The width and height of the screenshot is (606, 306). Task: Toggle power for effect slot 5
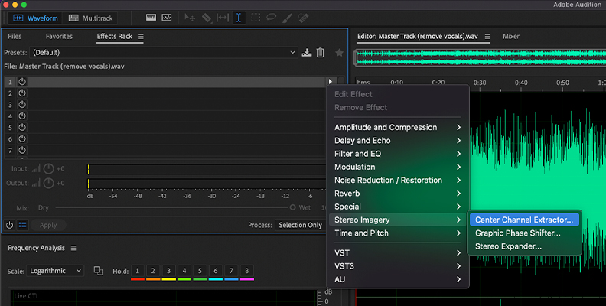(22, 127)
